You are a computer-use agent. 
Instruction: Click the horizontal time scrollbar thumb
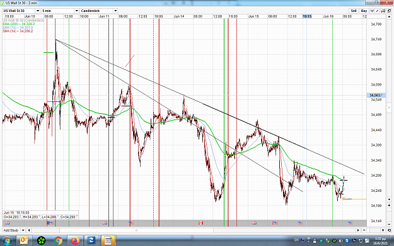[x=136, y=230]
